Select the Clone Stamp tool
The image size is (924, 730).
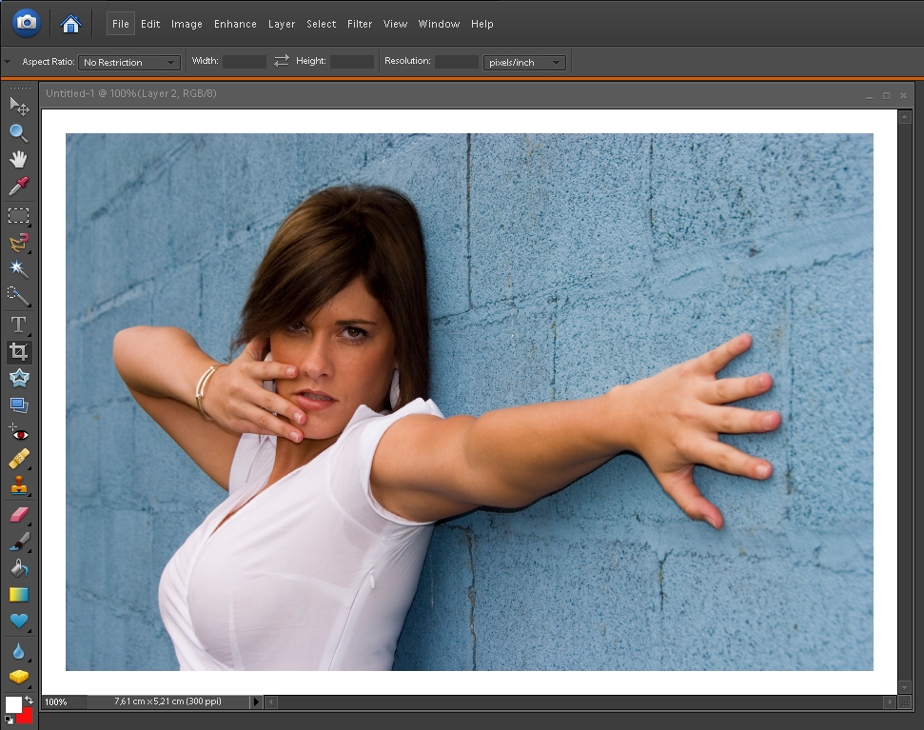pyautogui.click(x=18, y=486)
